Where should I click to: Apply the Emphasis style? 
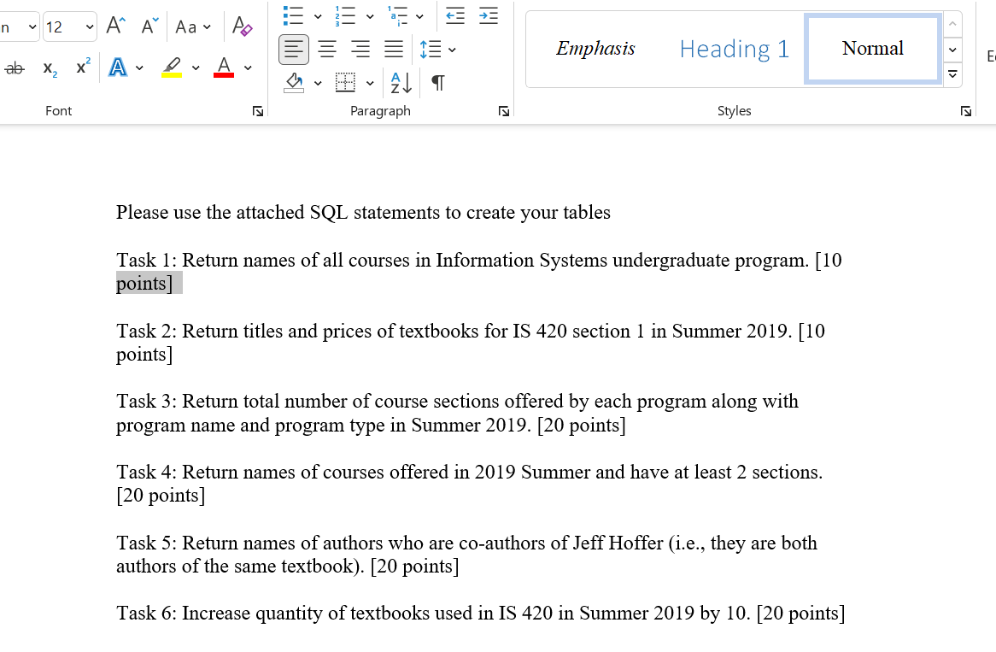[595, 49]
